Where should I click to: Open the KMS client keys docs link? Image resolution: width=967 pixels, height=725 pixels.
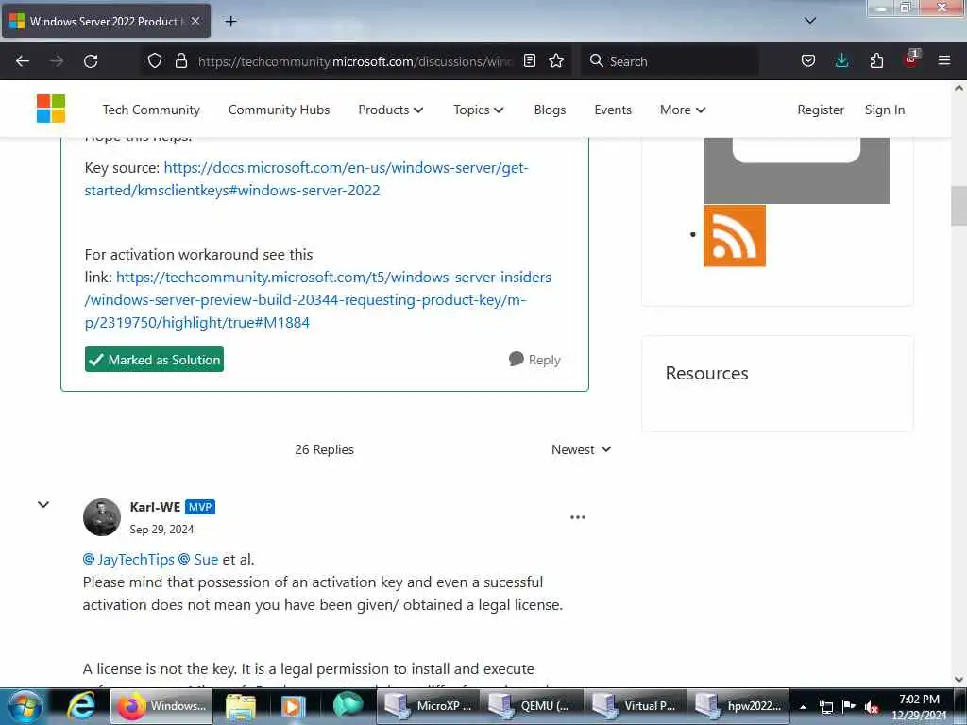click(307, 178)
